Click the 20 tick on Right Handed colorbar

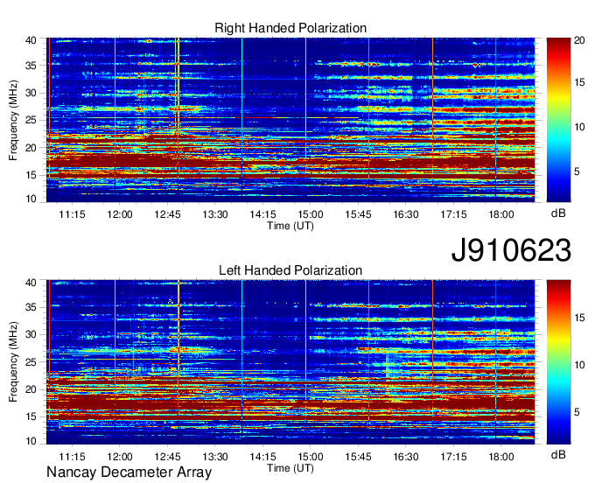point(579,40)
